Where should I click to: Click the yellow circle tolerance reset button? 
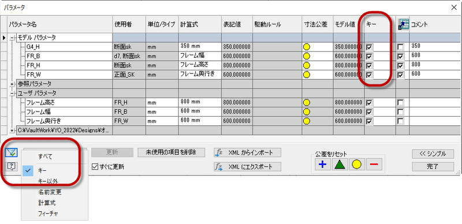pyautogui.click(x=357, y=165)
